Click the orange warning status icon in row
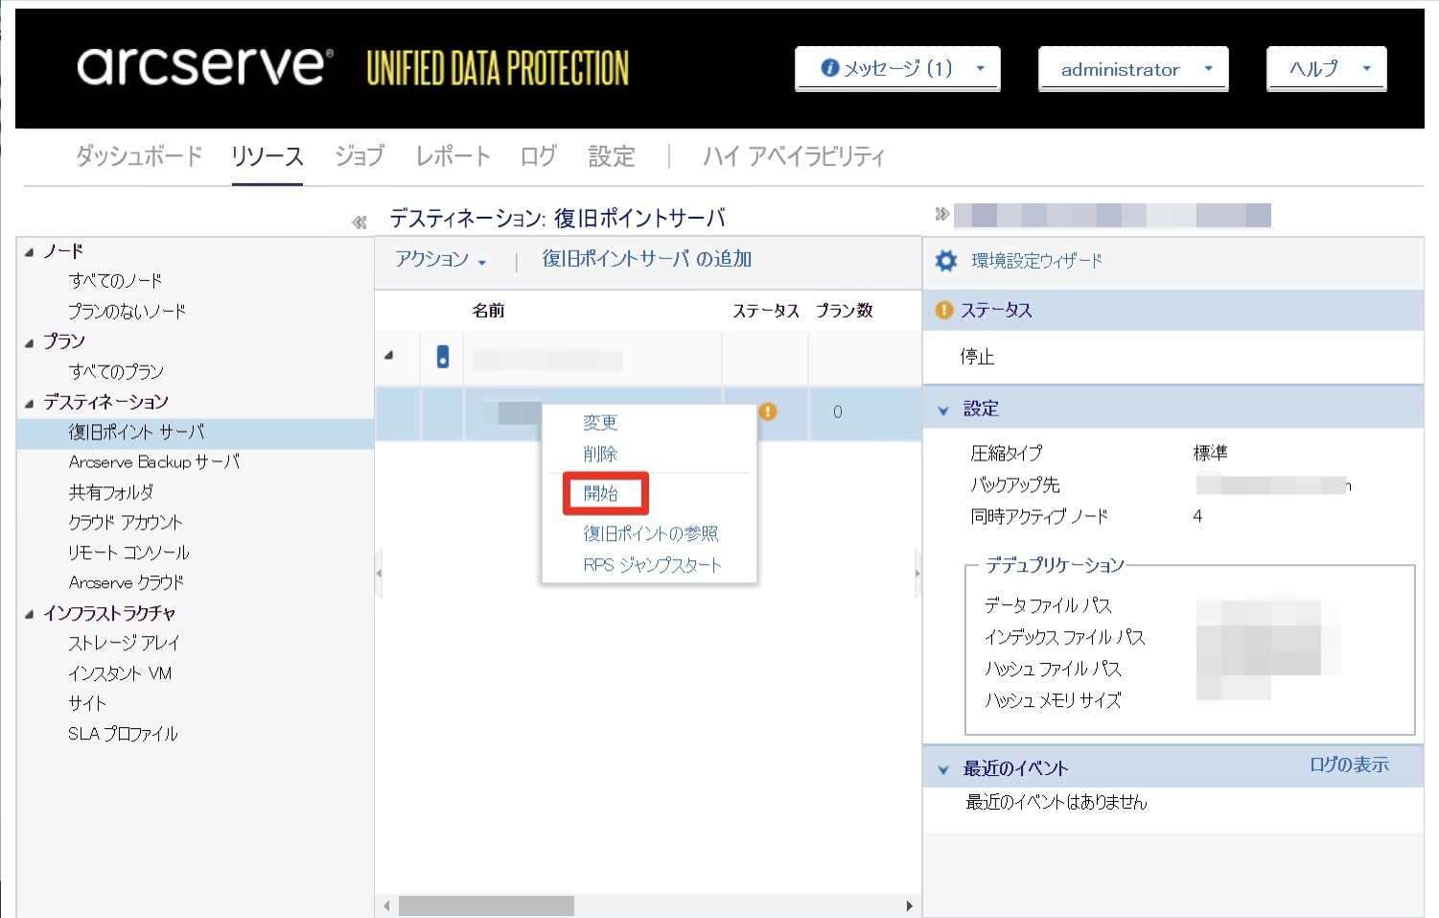The height and width of the screenshot is (918, 1439). 768,412
